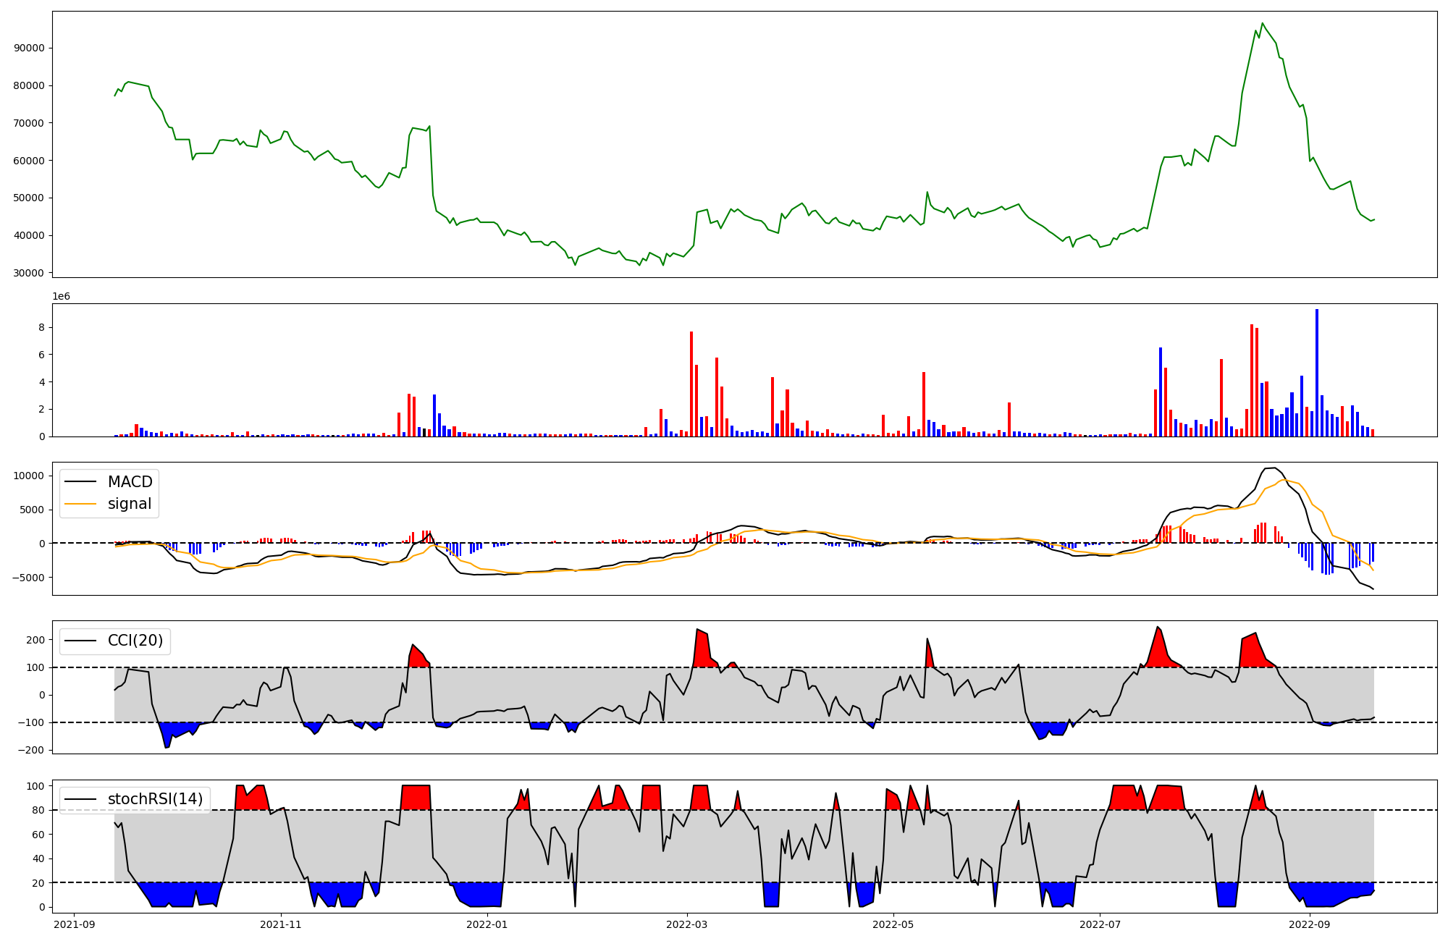Click the orange signal legend line sample
1448x941 pixels.
pyautogui.click(x=80, y=504)
